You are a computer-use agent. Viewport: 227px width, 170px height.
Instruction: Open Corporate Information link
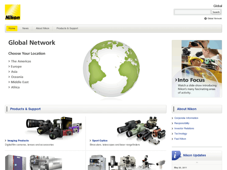[x=186, y=118]
